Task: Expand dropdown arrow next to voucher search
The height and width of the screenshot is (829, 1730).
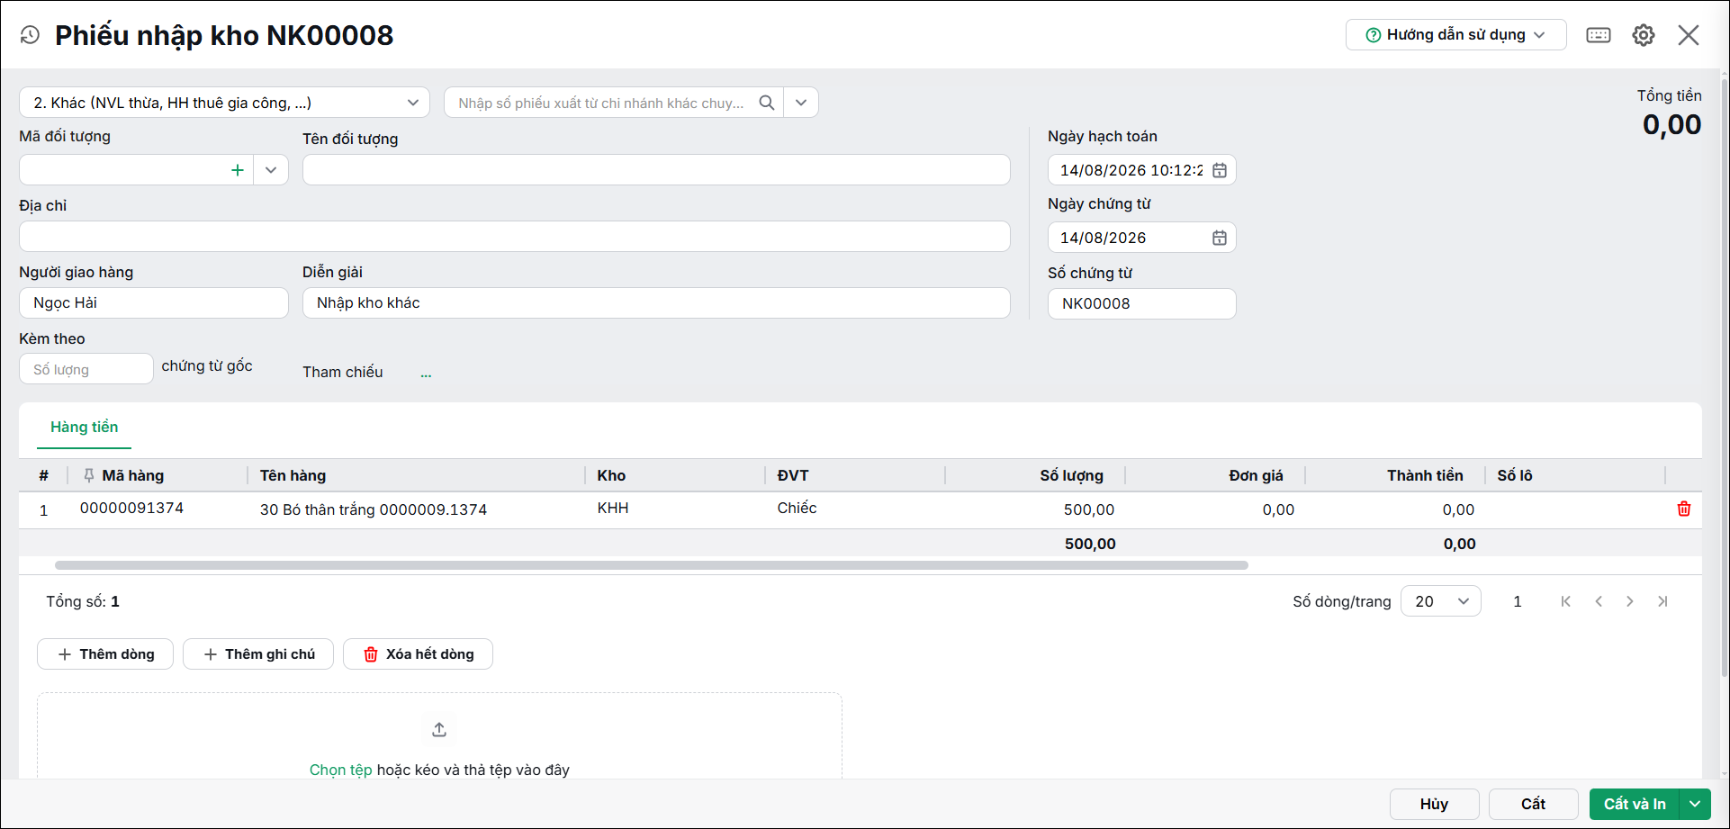Action: [x=801, y=103]
